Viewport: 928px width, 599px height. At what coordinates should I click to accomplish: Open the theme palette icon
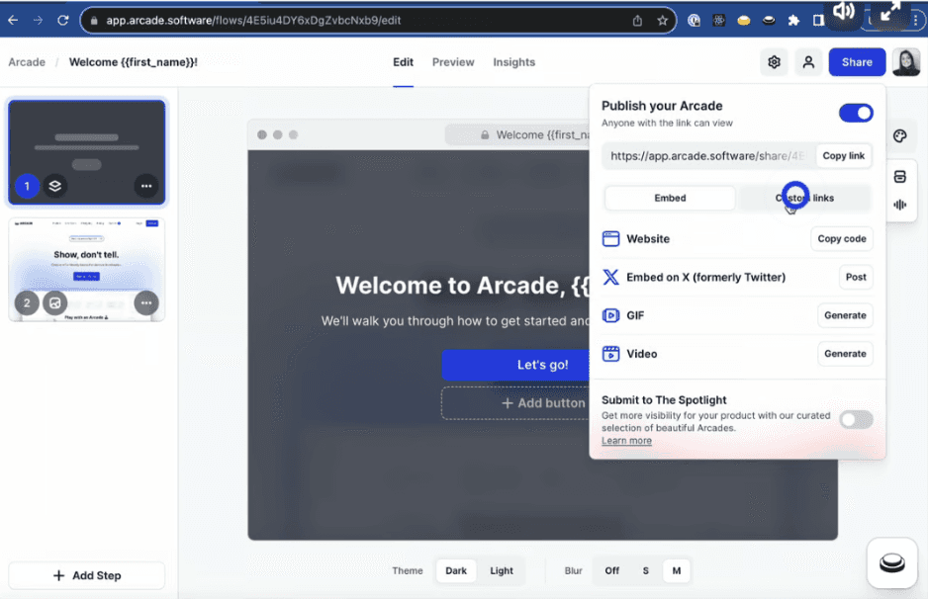click(899, 136)
